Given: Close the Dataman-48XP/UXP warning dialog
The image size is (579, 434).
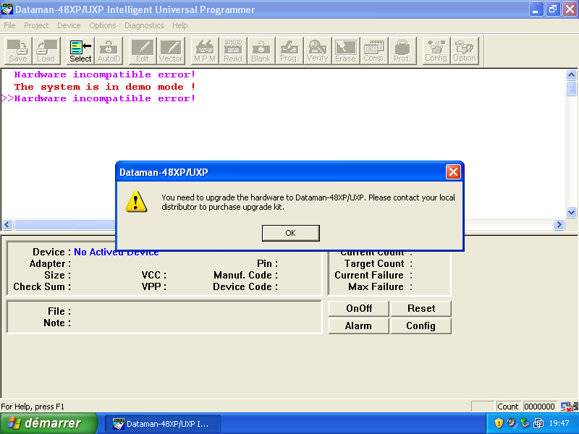Looking at the screenshot, I should pyautogui.click(x=453, y=172).
